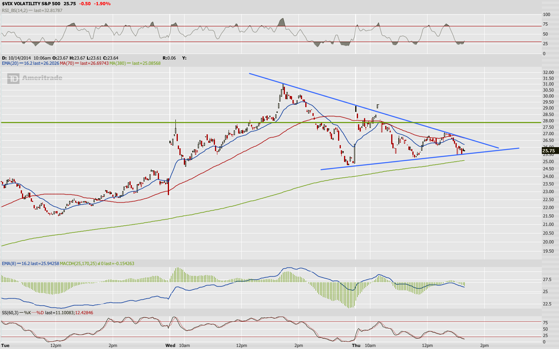Image resolution: width=559 pixels, height=349 pixels.
Task: Click the 10/14/2014 date readout
Action: pyautogui.click(x=19, y=58)
